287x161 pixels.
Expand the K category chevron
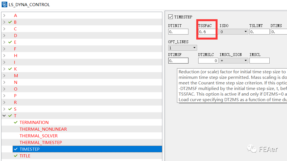[4, 69]
